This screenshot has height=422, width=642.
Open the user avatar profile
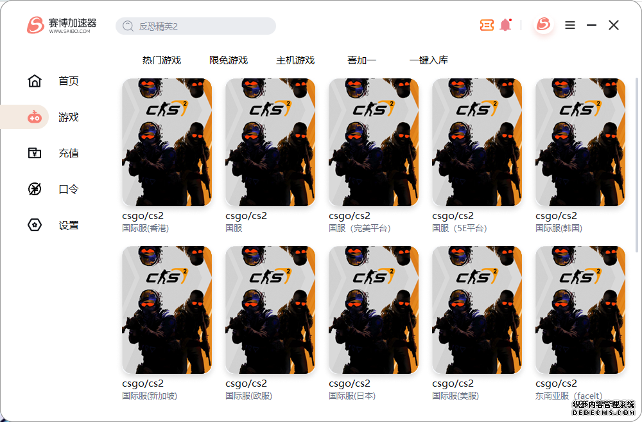(x=543, y=24)
